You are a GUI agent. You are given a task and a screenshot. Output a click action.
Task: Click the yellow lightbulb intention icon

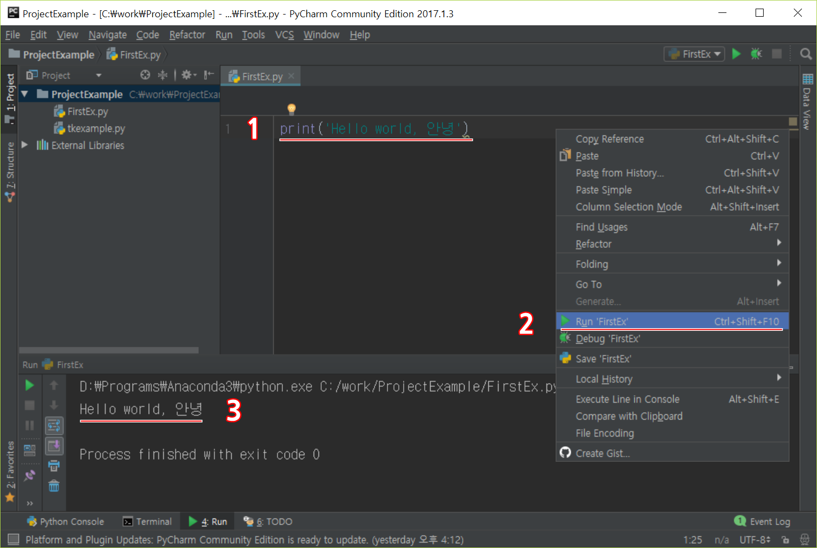pos(292,109)
